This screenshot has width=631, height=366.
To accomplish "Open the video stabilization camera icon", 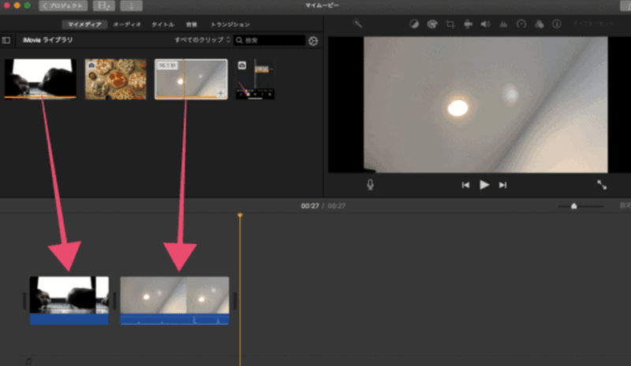I will tap(468, 24).
